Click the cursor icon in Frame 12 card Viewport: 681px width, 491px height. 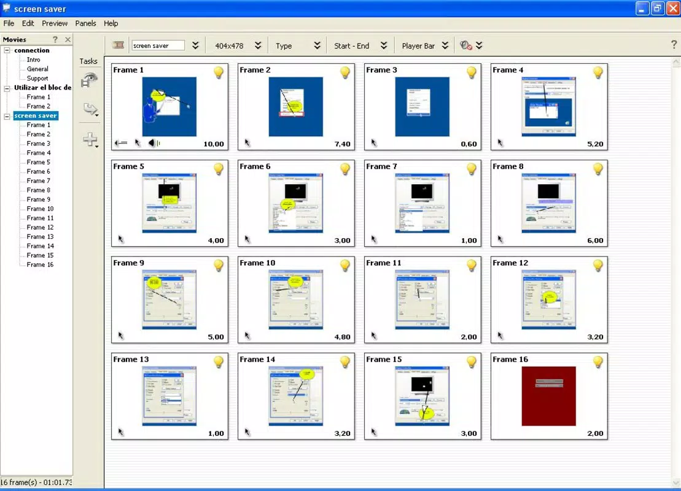coord(500,336)
